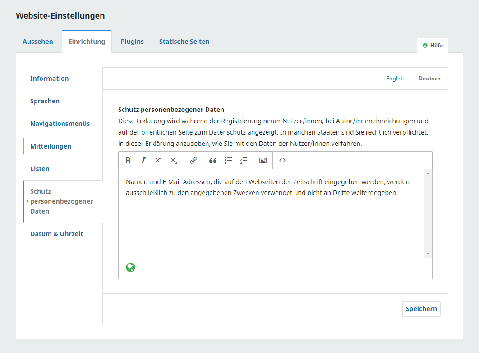The image size is (479, 353).
Task: Apply blockquote formatting
Action: click(x=213, y=160)
